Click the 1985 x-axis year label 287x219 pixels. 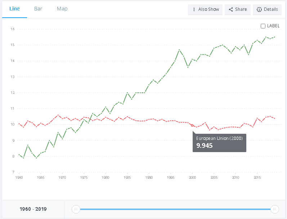[x=127, y=178]
